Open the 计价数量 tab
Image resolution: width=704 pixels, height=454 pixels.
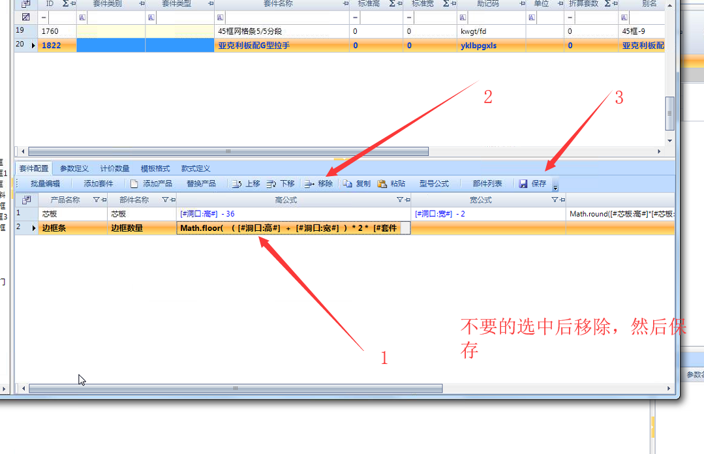tap(115, 168)
